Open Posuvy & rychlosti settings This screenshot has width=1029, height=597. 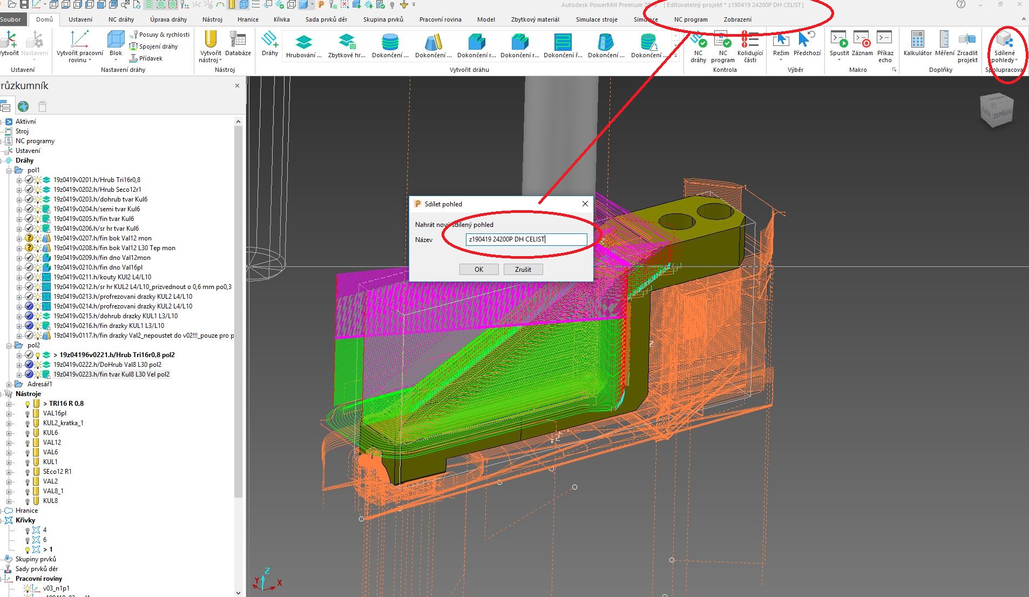click(x=159, y=34)
